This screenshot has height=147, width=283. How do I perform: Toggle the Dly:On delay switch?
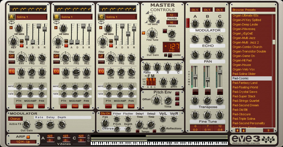click(105, 113)
